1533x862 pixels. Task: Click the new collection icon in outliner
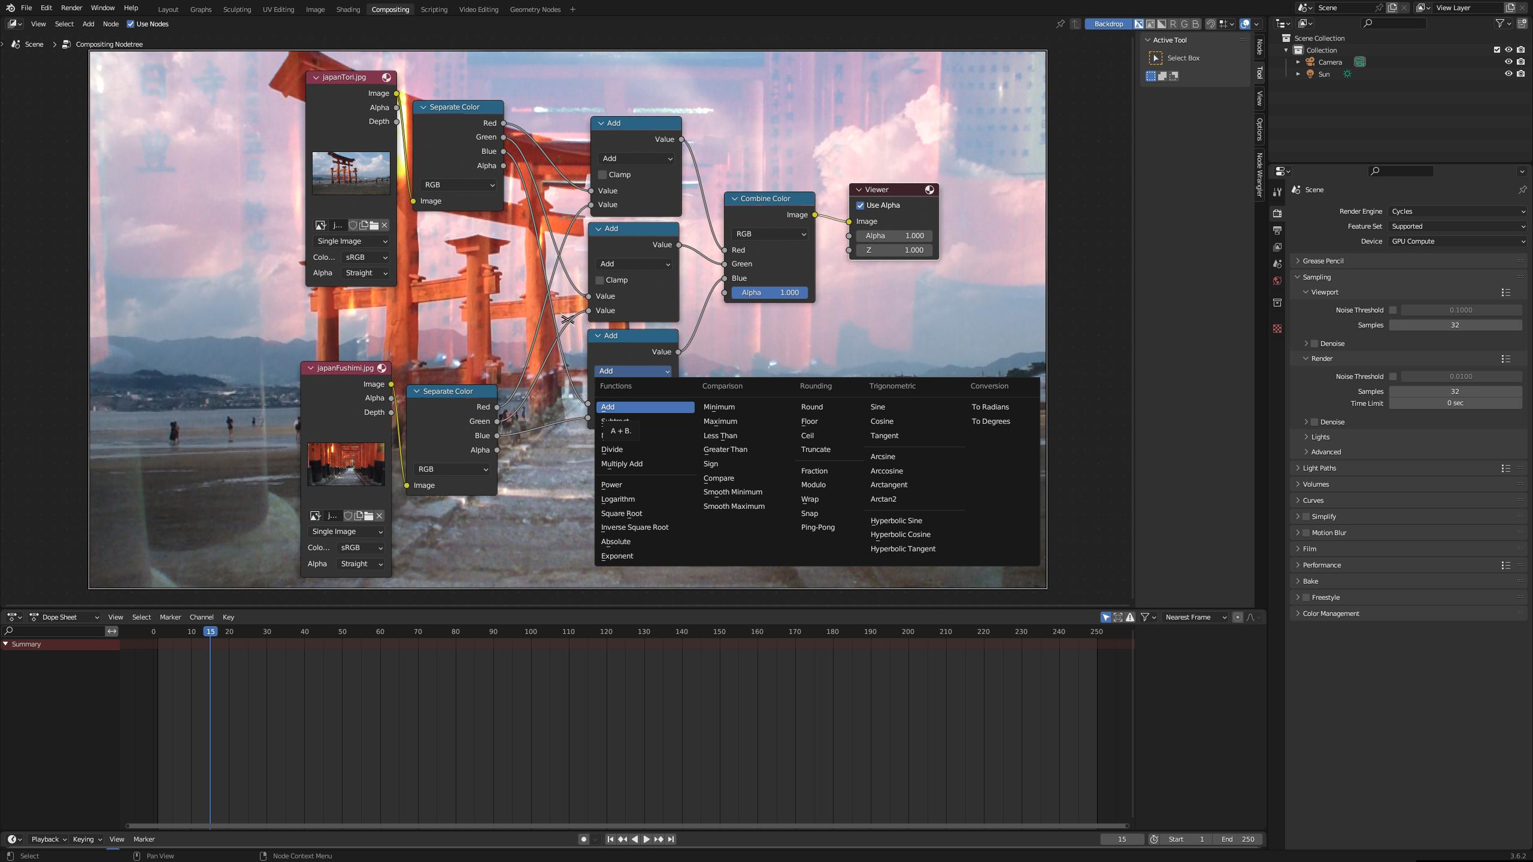[x=1522, y=23]
